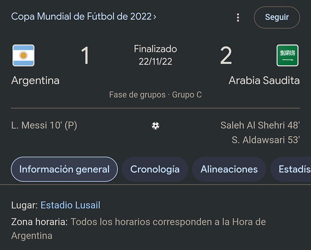Screen dimensions: 311x250
Task: Click S. Aldawsari 53' goal entry
Action: coord(265,140)
